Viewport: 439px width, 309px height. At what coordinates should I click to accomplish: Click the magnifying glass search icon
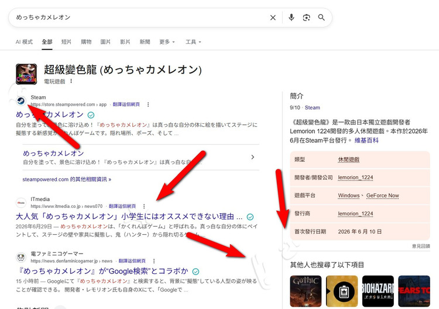(321, 18)
